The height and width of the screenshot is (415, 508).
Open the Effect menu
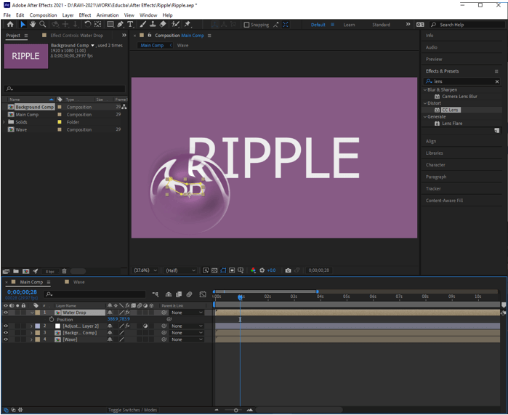85,15
